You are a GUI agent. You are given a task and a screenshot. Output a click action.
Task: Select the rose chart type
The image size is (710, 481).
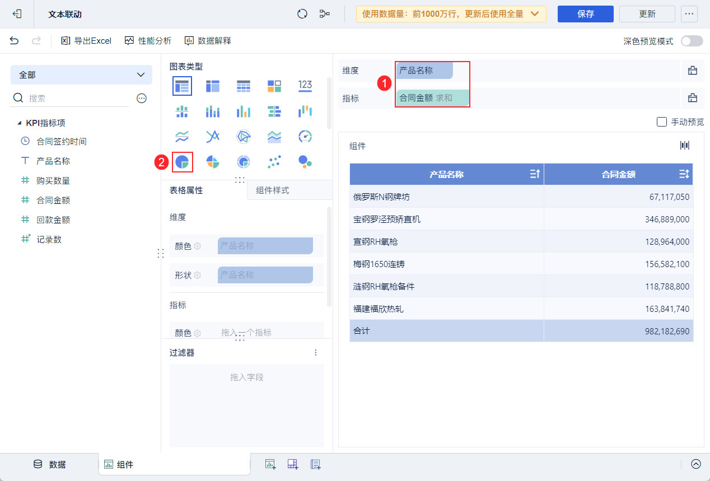point(213,162)
